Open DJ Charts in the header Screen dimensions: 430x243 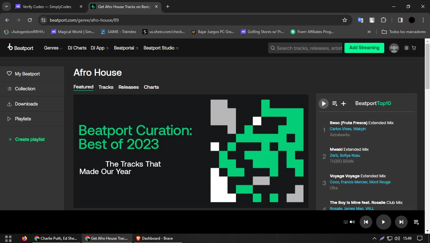pos(77,48)
